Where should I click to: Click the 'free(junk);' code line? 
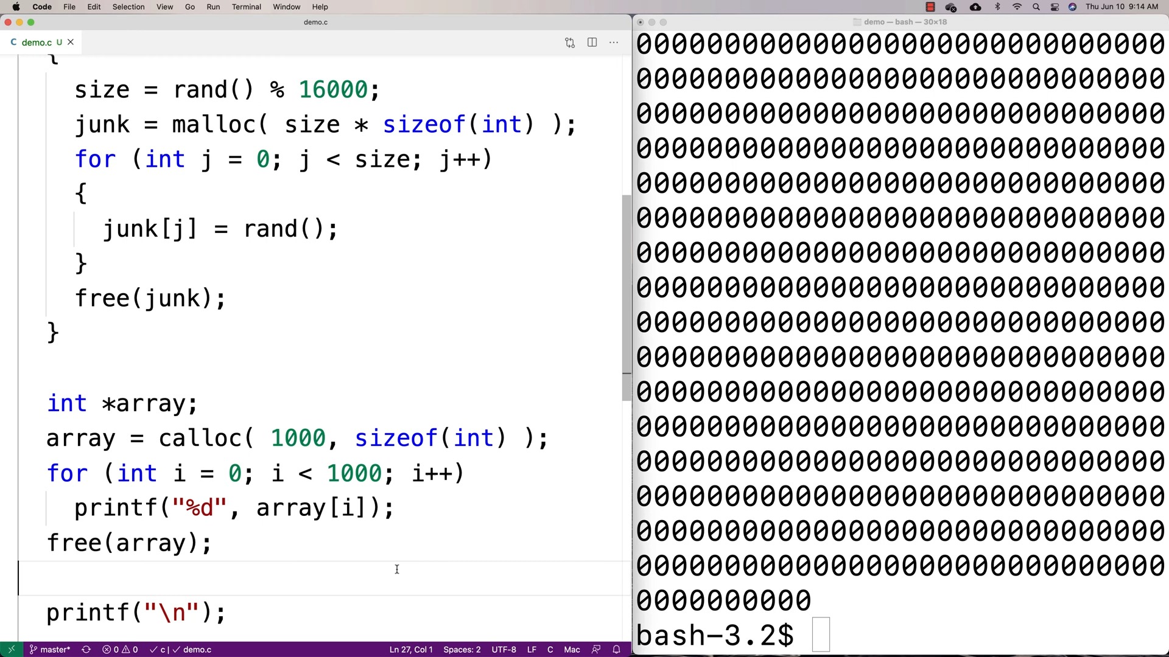pyautogui.click(x=150, y=298)
